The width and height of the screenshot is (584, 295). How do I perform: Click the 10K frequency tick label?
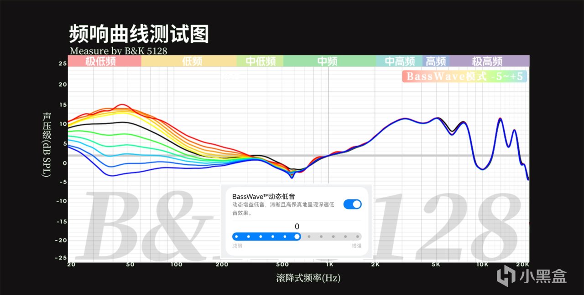click(x=483, y=264)
